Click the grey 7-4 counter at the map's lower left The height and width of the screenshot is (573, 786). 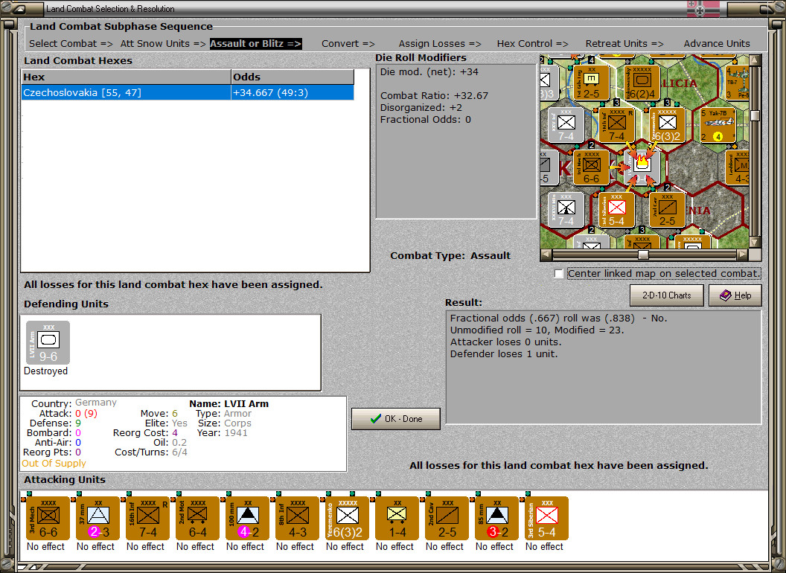point(566,209)
